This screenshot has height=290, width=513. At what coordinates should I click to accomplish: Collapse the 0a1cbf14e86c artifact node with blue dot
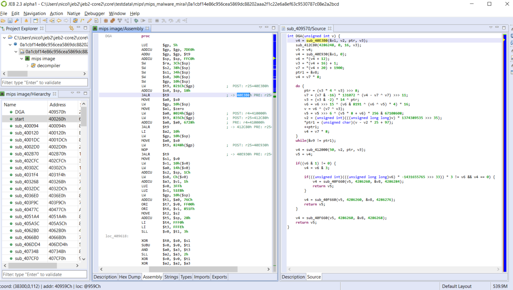click(10, 45)
